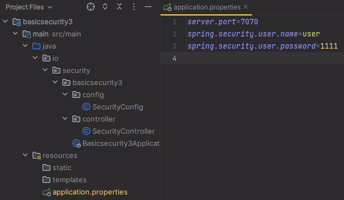Image resolution: width=344 pixels, height=200 pixels.
Task: Select the templates folder label
Action: [x=70, y=180]
